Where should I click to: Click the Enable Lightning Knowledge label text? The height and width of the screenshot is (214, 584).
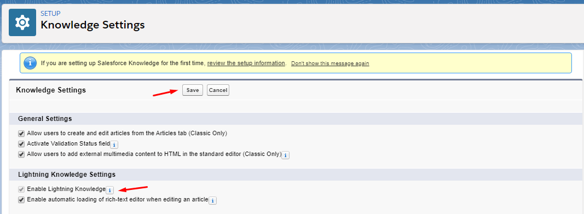tap(66, 189)
